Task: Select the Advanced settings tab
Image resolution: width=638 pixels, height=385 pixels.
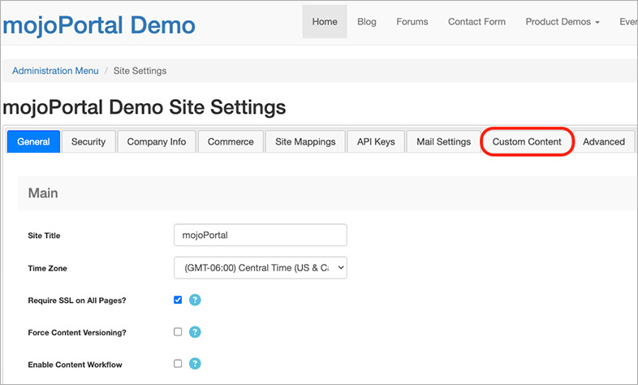Action: pyautogui.click(x=604, y=141)
